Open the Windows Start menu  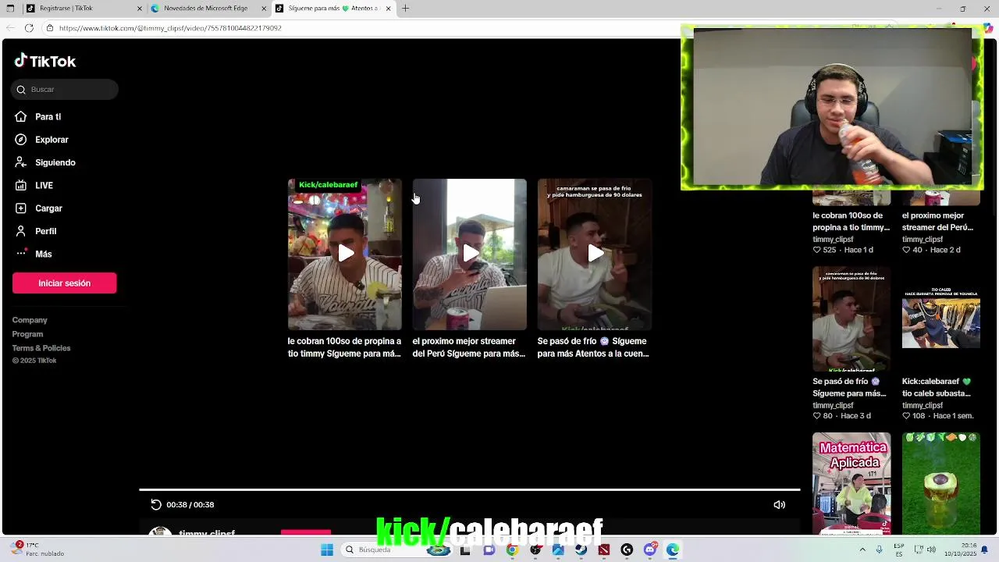tap(327, 550)
